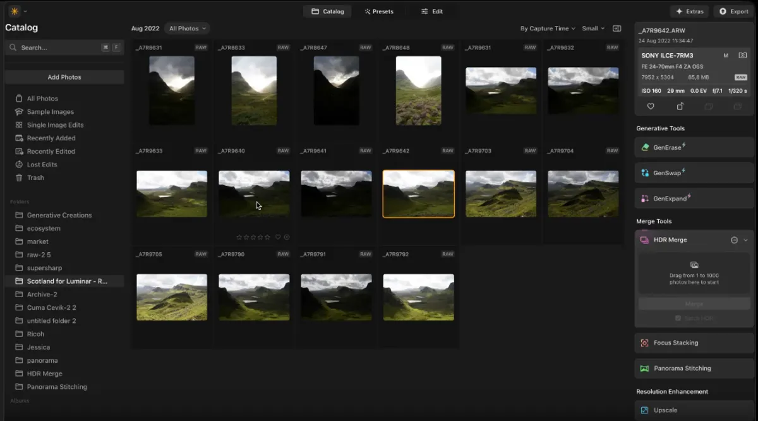The height and width of the screenshot is (421, 758).
Task: Select the Focus Stacking merge tool
Action: coord(693,343)
